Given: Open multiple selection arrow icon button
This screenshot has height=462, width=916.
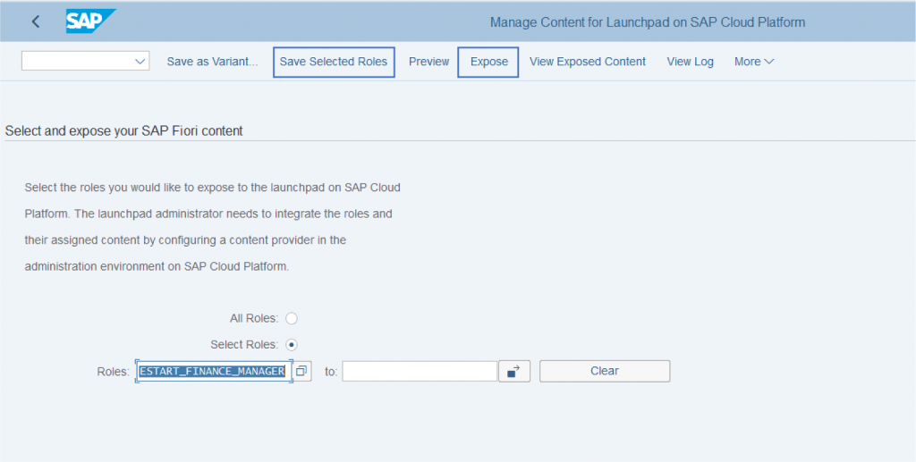Looking at the screenshot, I should click(514, 371).
